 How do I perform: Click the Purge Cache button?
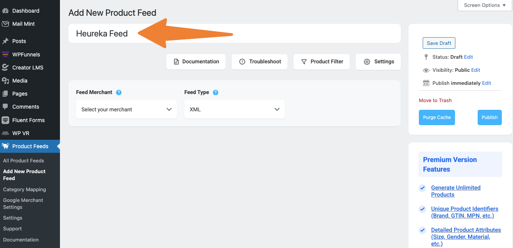point(437,117)
